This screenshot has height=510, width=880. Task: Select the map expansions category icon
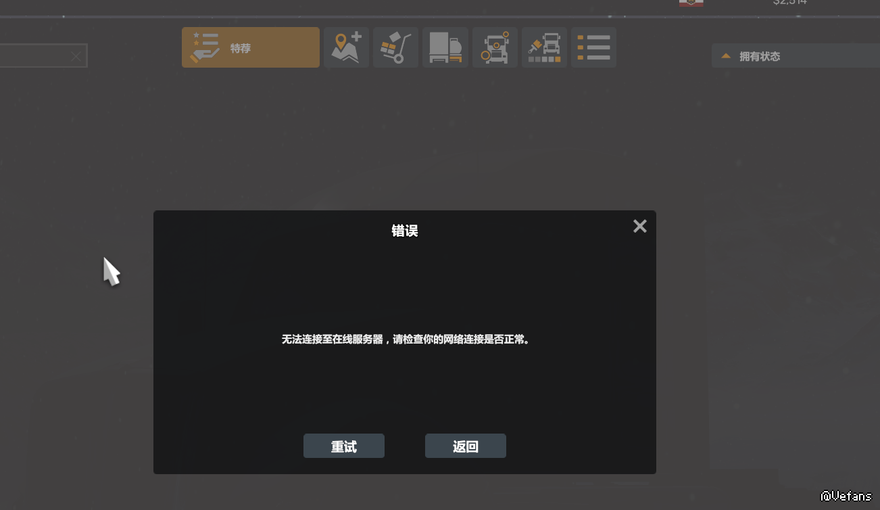click(346, 47)
